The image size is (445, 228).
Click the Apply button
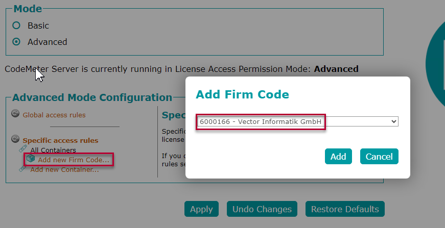pos(201,209)
